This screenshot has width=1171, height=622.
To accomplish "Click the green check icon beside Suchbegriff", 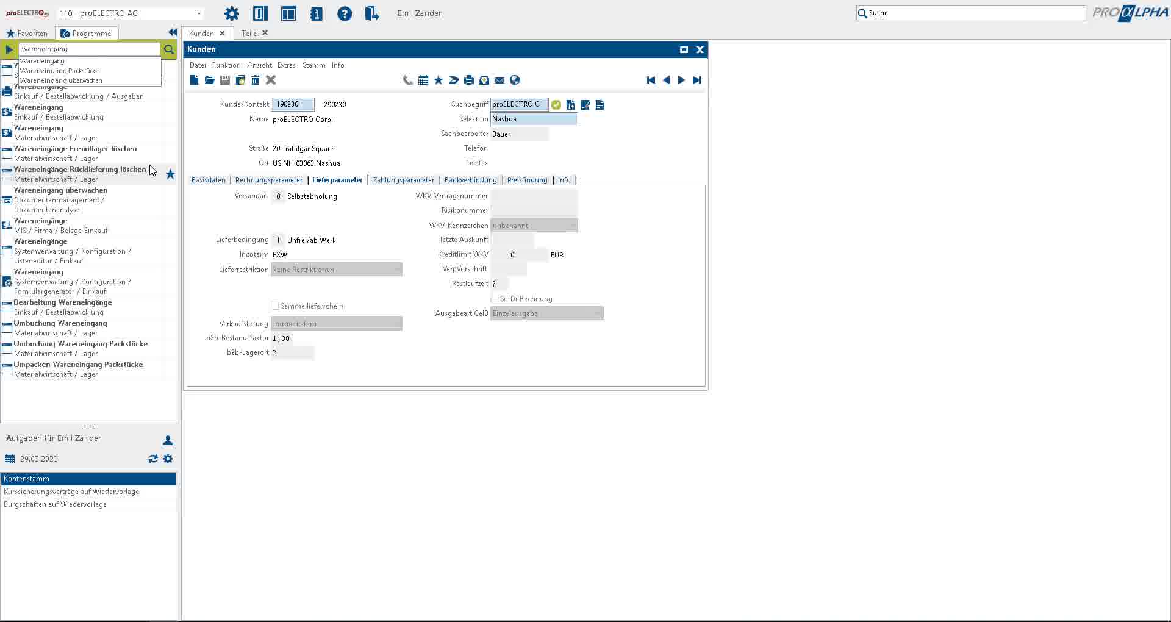I will [x=556, y=105].
